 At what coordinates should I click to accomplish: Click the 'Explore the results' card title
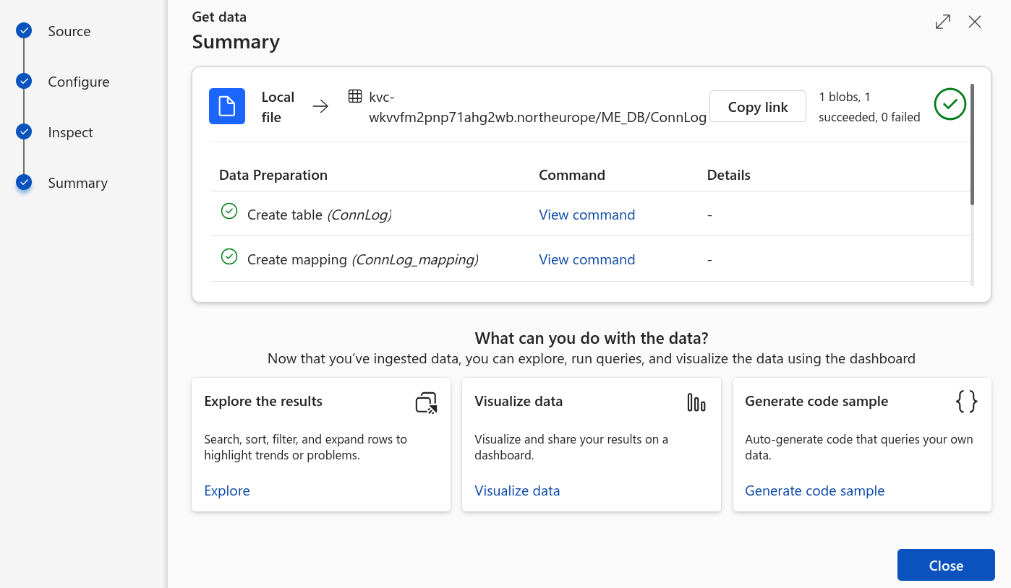point(263,401)
